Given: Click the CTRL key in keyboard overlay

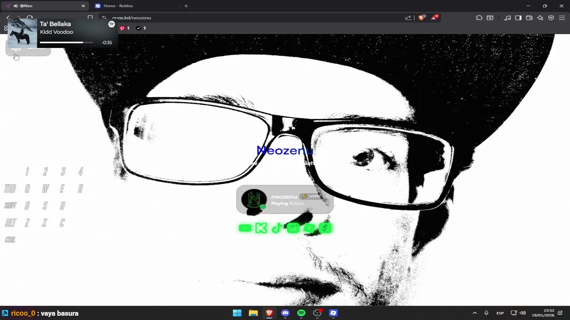Looking at the screenshot, I should click(x=10, y=240).
